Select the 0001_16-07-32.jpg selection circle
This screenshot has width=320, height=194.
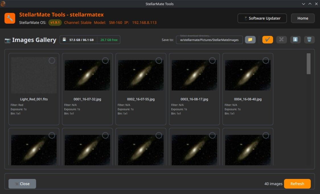point(105,61)
